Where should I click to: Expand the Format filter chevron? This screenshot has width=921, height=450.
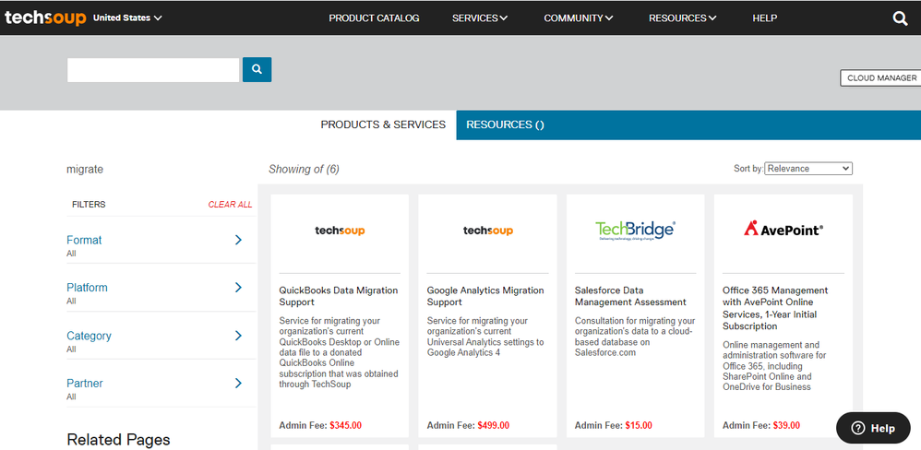pyautogui.click(x=238, y=240)
